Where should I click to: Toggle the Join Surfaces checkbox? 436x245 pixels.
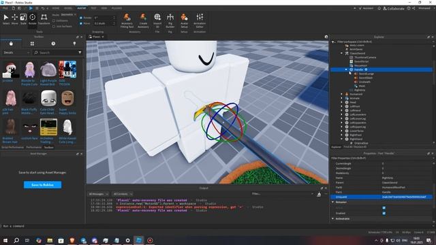pos(54,27)
